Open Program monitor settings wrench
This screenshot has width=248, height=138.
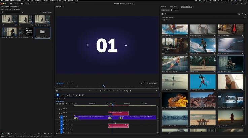[148, 83]
